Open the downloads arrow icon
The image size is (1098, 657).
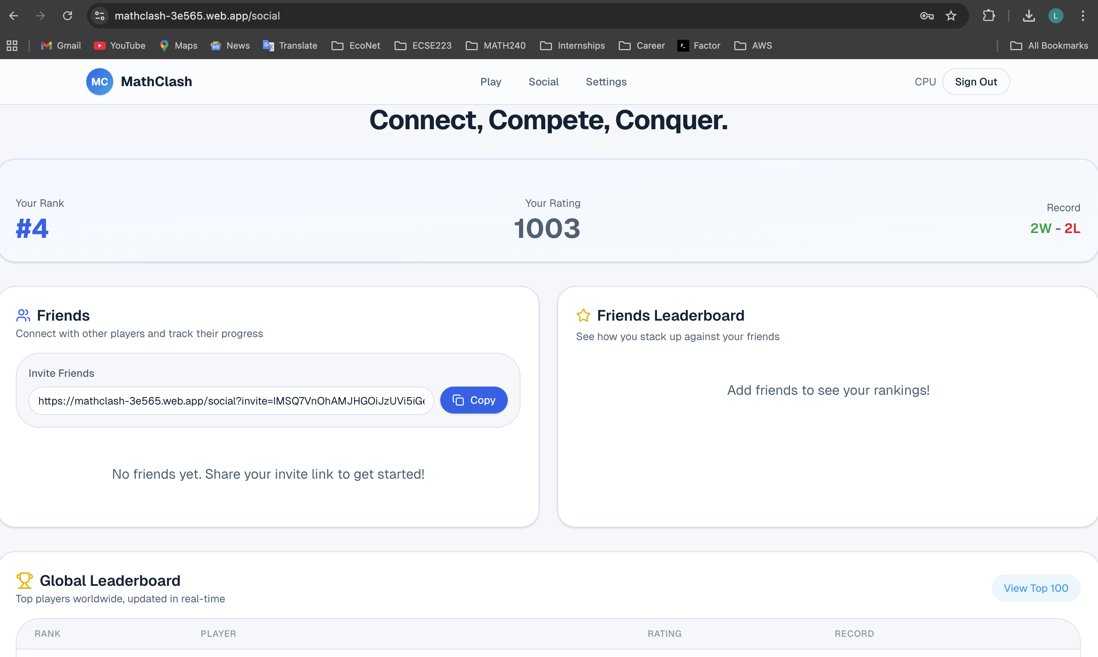tap(1029, 16)
